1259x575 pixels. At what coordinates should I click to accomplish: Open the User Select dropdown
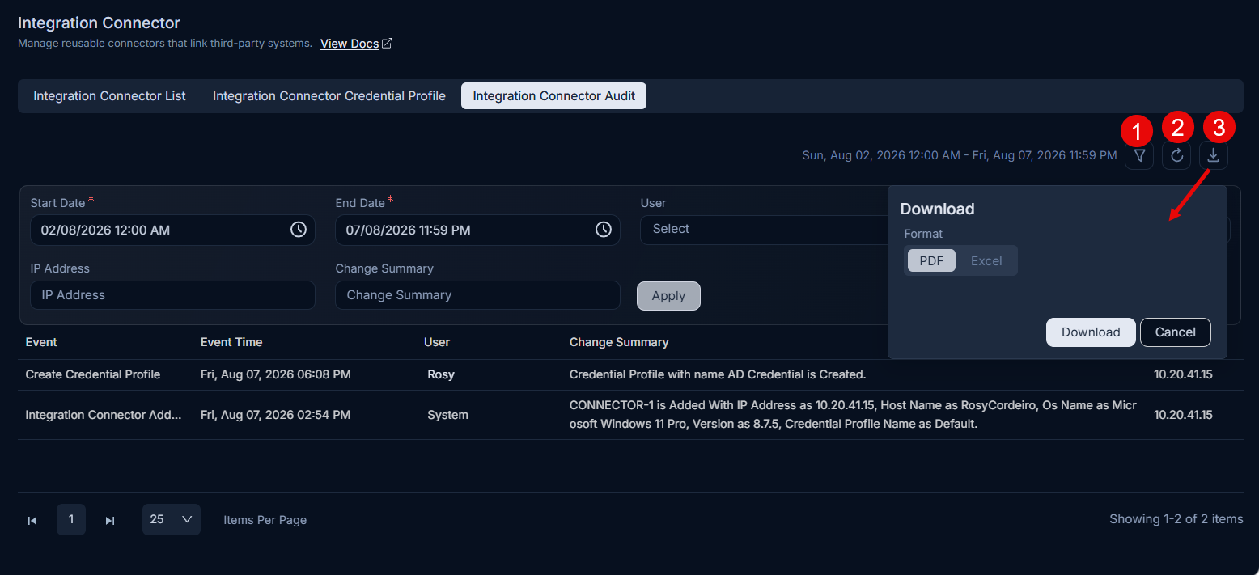point(765,230)
